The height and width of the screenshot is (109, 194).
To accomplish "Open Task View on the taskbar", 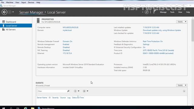I will 18,108.
